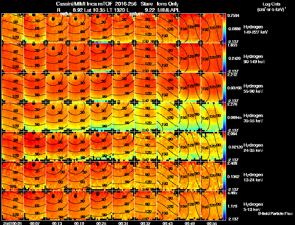
Task: Click the colorbar maximum value '2.212'
Action: point(232,75)
